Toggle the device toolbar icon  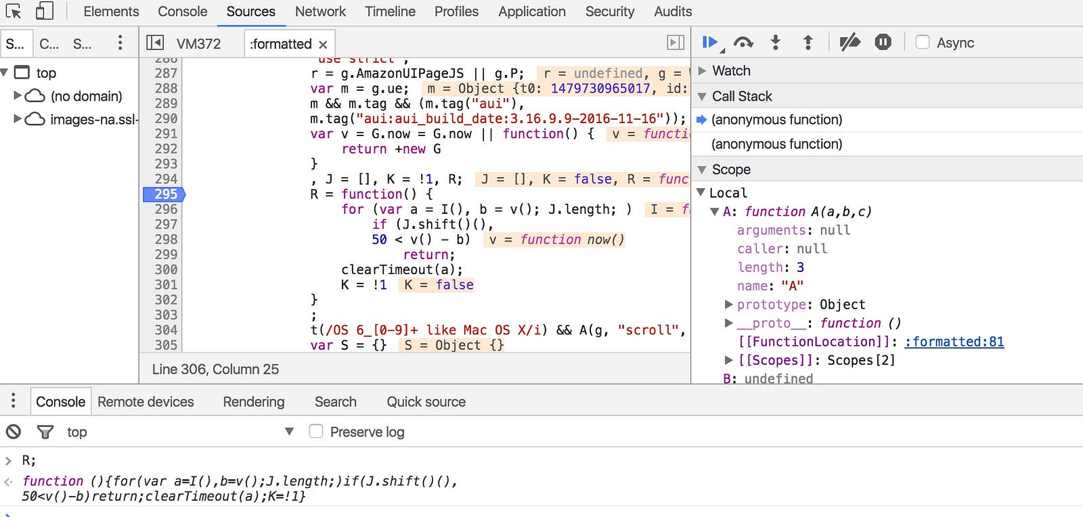click(45, 12)
